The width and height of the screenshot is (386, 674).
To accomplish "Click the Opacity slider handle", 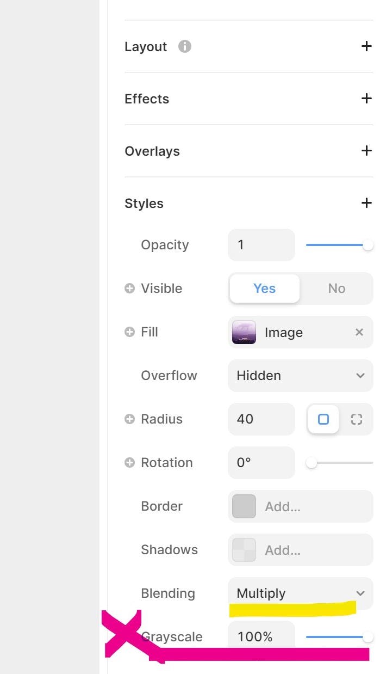I will click(x=368, y=245).
